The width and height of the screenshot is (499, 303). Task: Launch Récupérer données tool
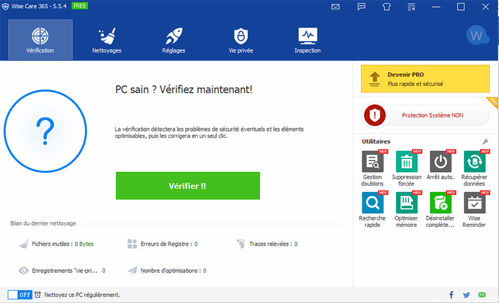(474, 168)
